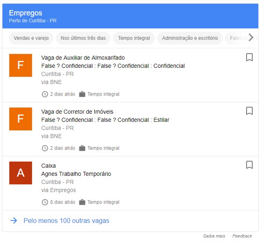Viewport: 264px width, 242px height.
Task: Send Feedback via the footer link
Action: point(242,236)
